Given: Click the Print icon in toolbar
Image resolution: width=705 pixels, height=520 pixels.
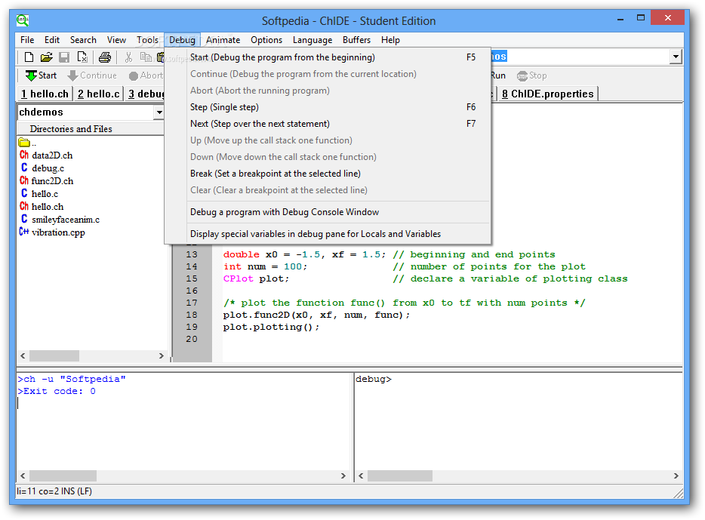Looking at the screenshot, I should tap(105, 57).
